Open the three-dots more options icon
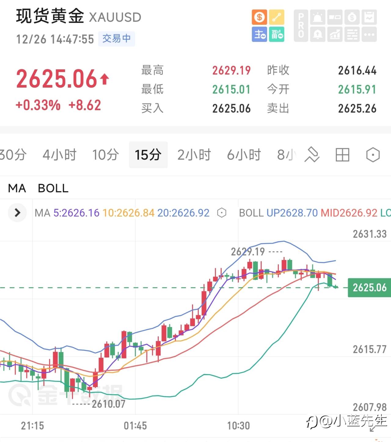391x442 pixels. click(369, 34)
